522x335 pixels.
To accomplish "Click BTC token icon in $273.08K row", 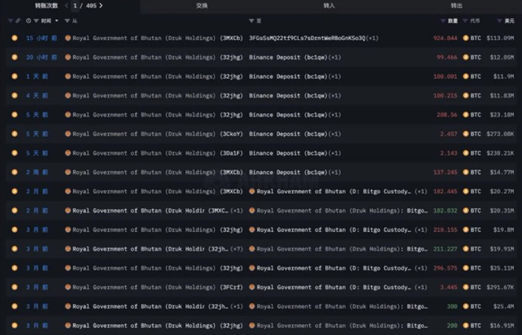I will click(465, 134).
